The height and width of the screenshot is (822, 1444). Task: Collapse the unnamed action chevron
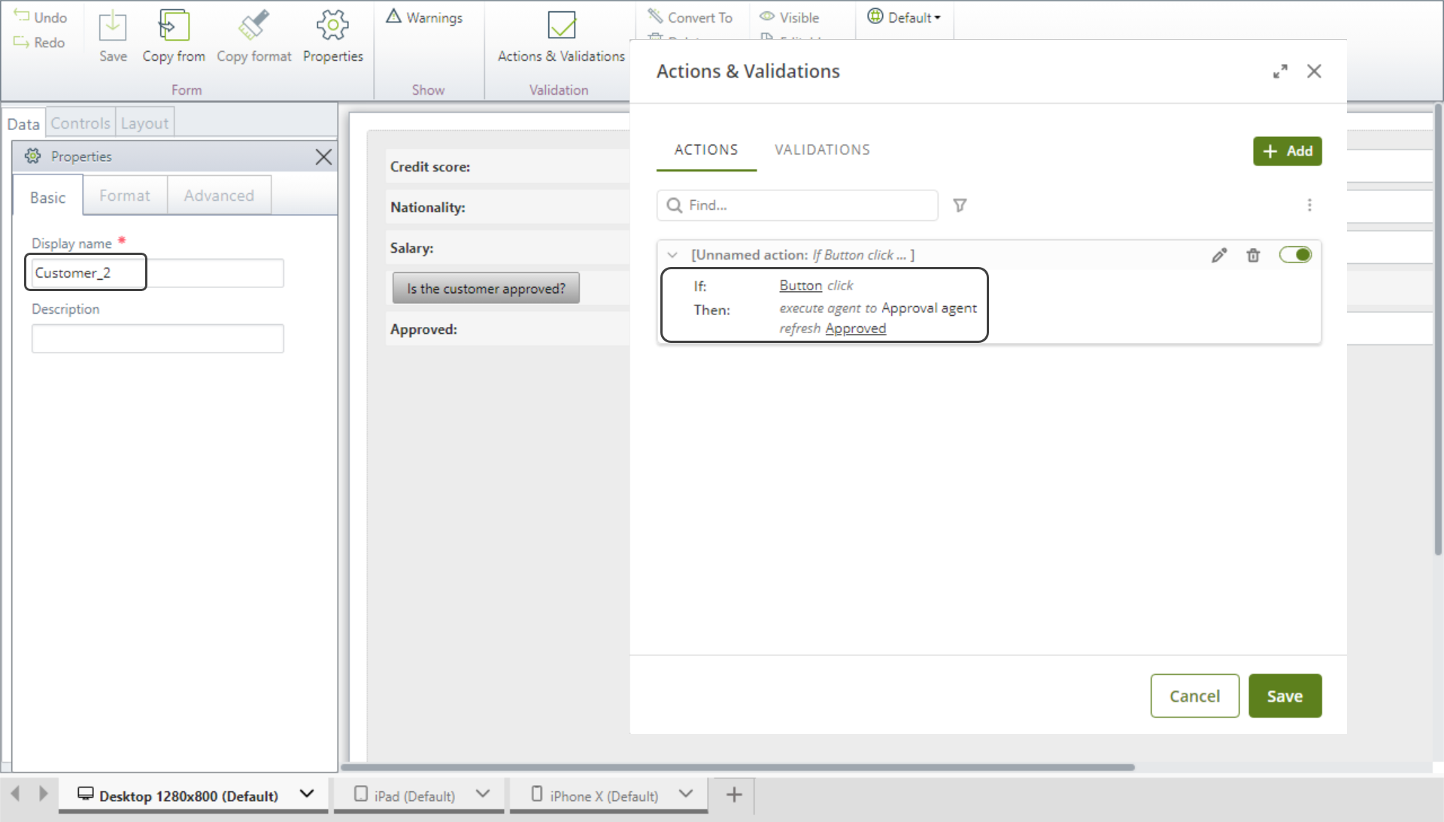point(672,255)
